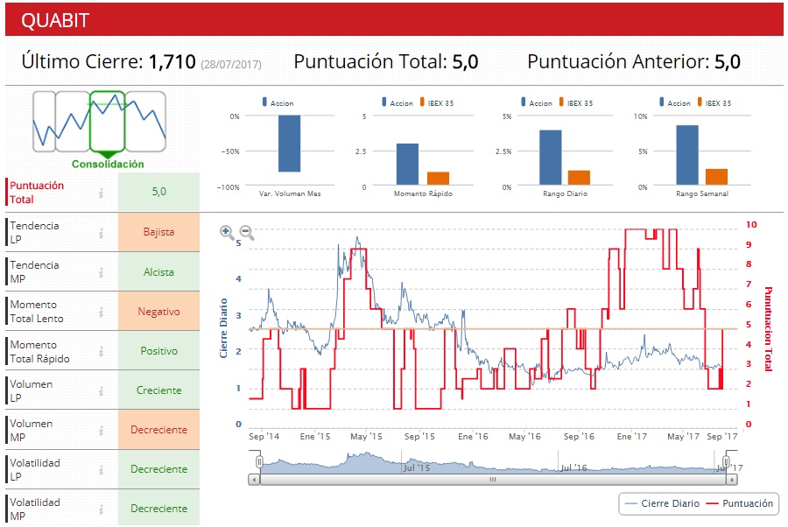Zoom in on the price chart

(x=227, y=232)
